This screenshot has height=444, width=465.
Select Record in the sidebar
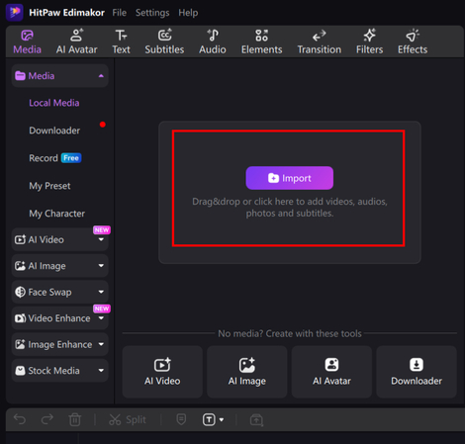[x=44, y=158]
